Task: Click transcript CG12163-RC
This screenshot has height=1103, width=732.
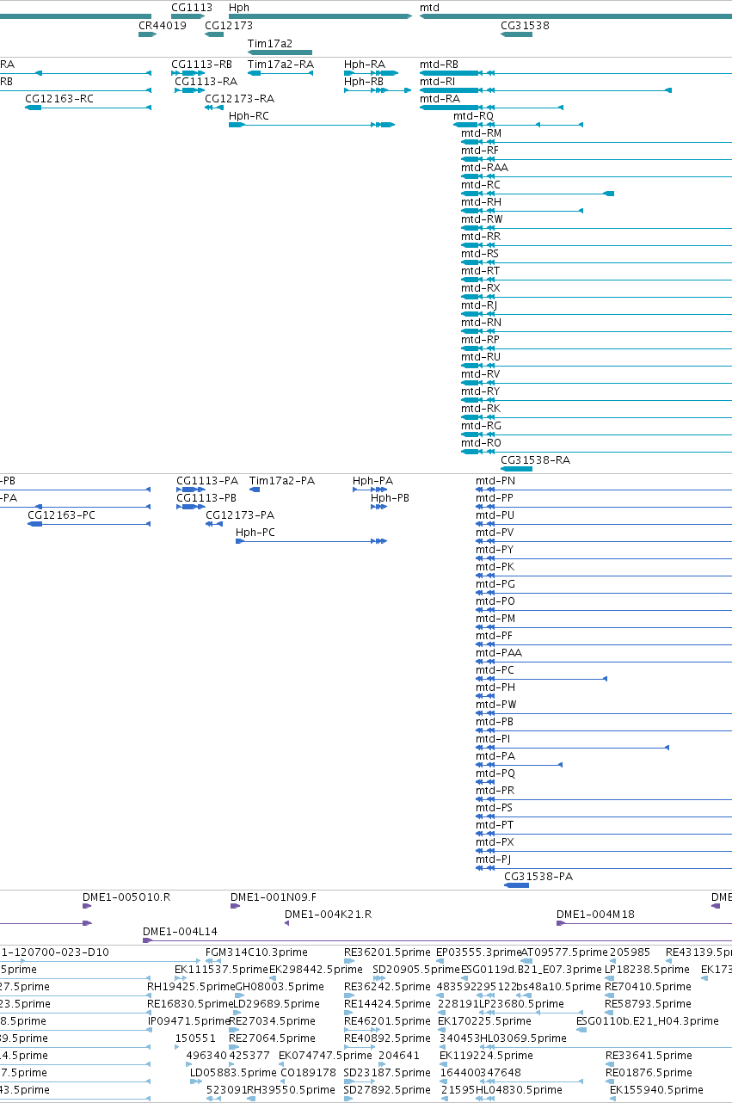Action: tap(59, 98)
